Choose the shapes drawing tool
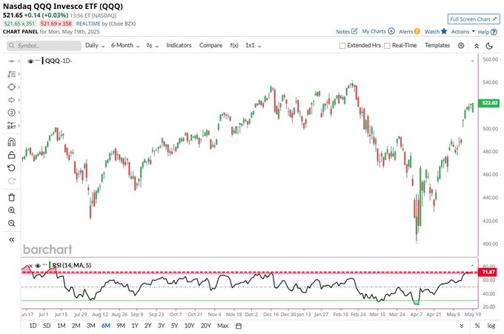This screenshot has width=504, height=334. [12, 87]
